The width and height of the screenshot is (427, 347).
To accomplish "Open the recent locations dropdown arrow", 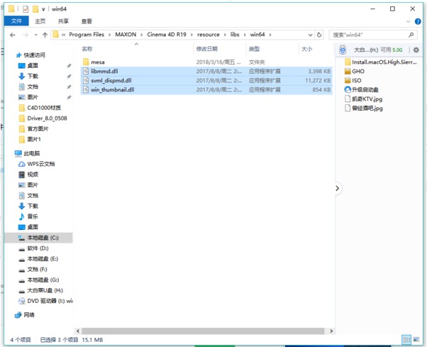I will click(x=36, y=34).
